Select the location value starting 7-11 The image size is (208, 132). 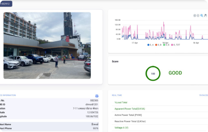86,108
